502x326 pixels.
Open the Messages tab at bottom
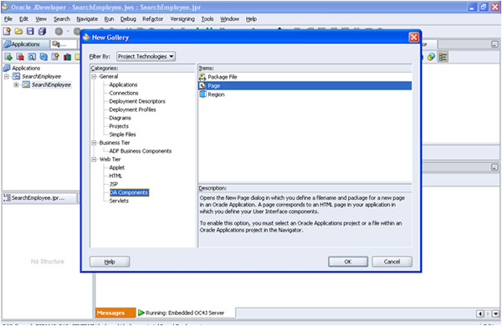(x=111, y=313)
